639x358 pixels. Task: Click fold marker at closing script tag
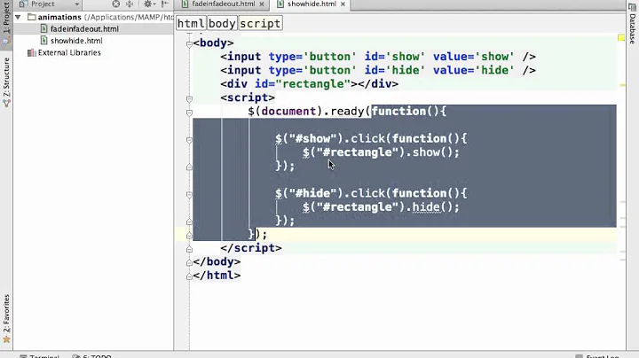189,249
